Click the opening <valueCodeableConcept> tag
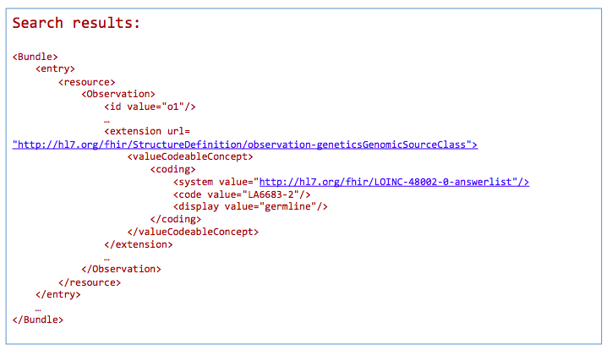The height and width of the screenshot is (356, 612). [x=190, y=157]
